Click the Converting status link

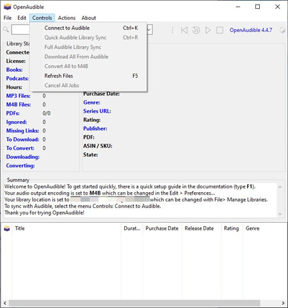pyautogui.click(x=20, y=166)
